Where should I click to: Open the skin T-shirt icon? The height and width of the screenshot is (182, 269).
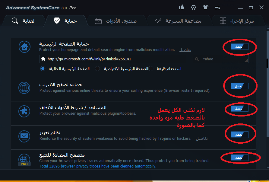tap(205, 7)
